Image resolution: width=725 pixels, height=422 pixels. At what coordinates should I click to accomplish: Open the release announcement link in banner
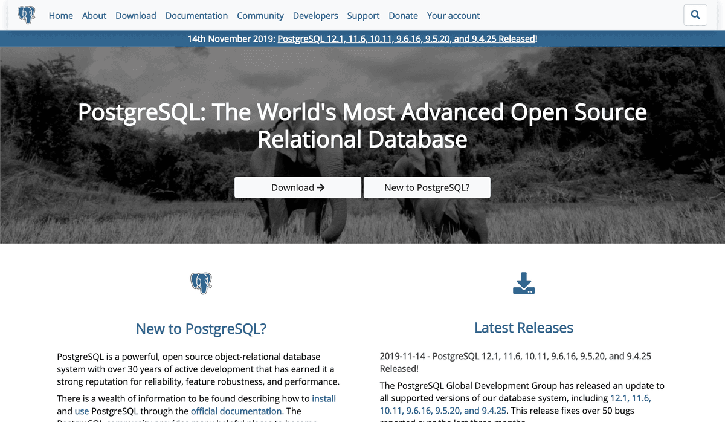pos(407,39)
